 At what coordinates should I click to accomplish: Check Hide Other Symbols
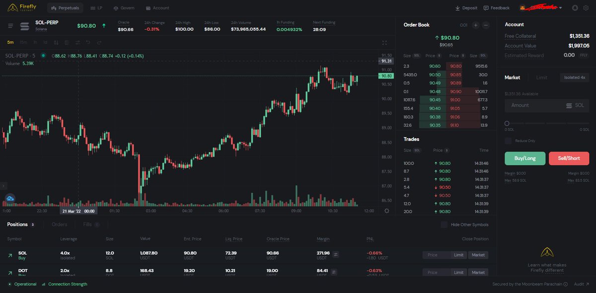(x=444, y=224)
